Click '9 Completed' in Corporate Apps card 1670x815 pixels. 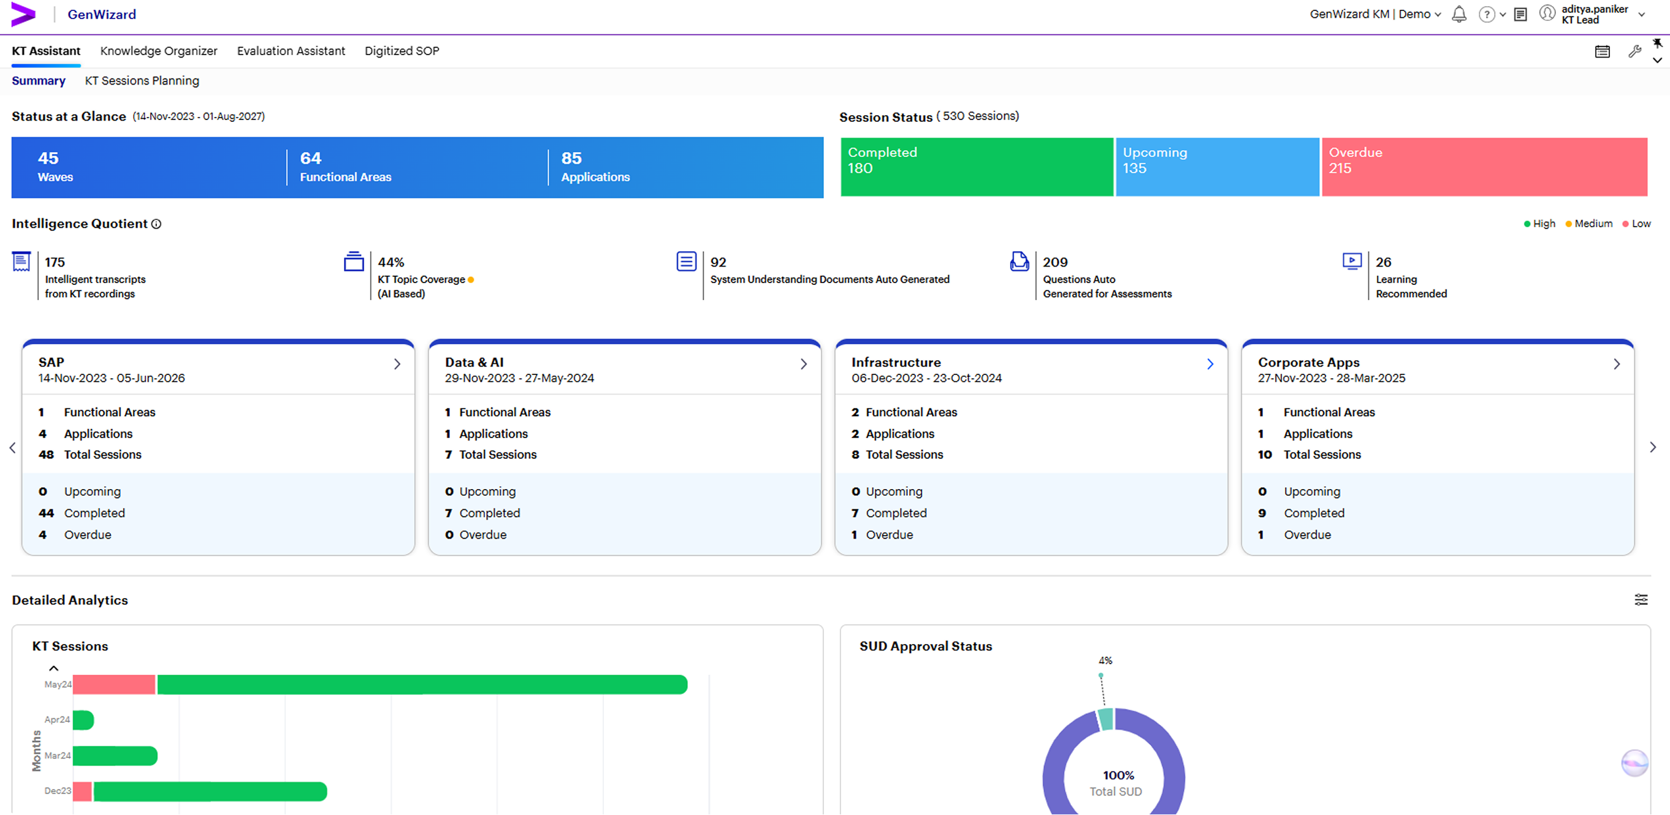tap(1300, 513)
